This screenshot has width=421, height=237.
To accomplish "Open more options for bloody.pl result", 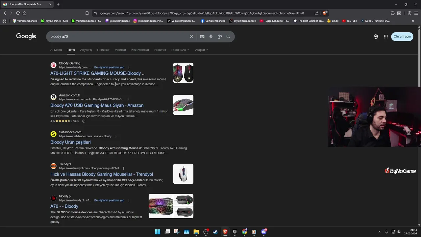I will tap(129, 200).
